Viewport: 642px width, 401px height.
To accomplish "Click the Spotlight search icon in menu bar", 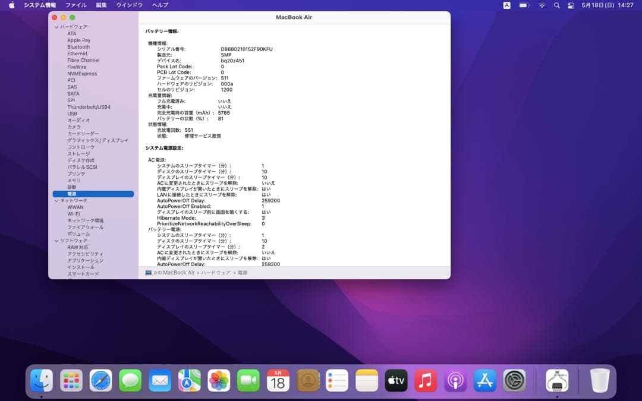I will pos(556,5).
